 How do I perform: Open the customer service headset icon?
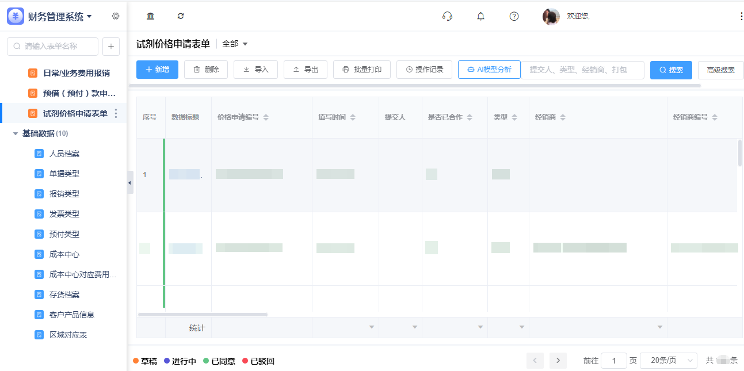click(x=447, y=16)
